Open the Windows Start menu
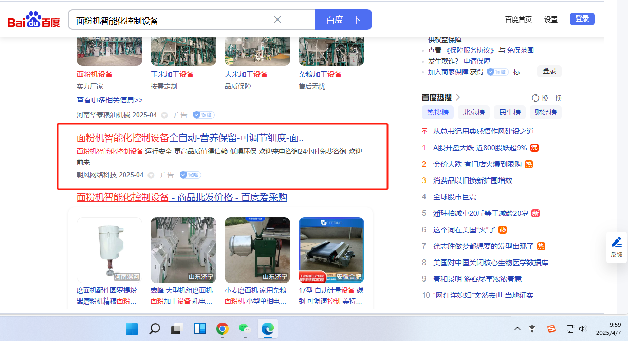The image size is (628, 341). [132, 329]
